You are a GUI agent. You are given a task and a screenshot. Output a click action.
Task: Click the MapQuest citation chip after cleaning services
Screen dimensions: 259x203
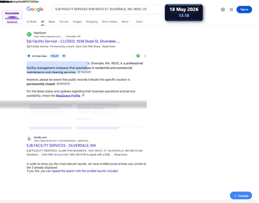click(84, 72)
